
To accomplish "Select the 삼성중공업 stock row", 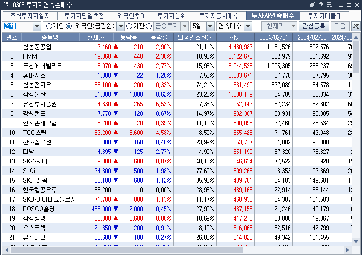I will (177, 47).
